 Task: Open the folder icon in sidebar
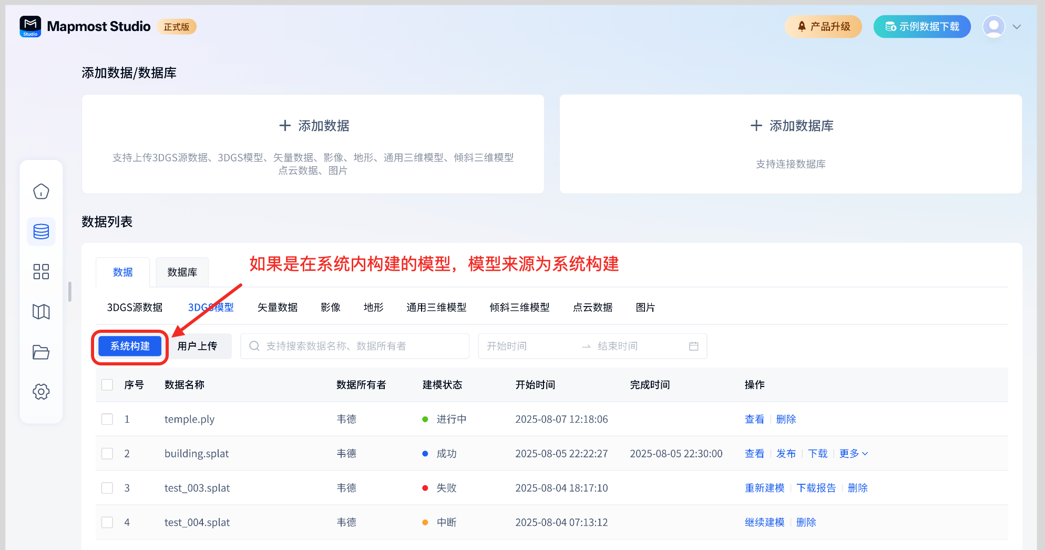click(41, 352)
